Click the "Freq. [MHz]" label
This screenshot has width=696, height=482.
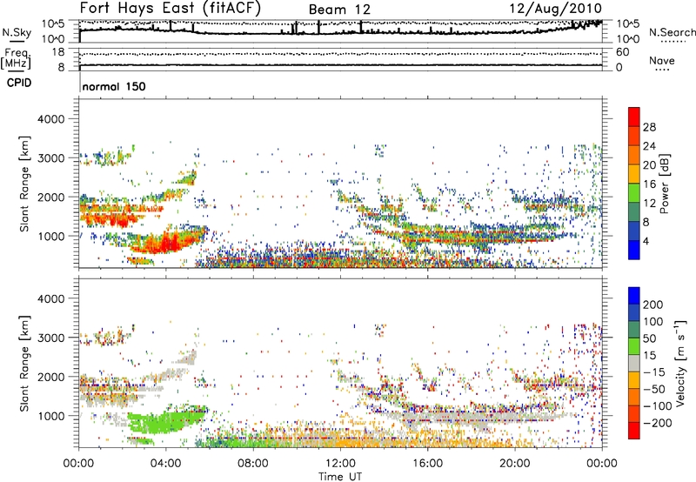[16, 58]
